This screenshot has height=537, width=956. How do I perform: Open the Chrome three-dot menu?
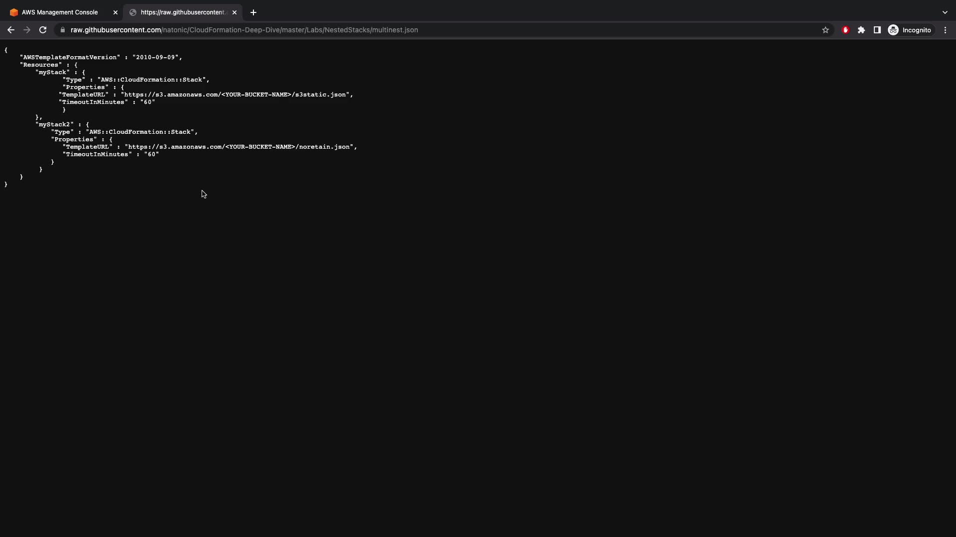[946, 30]
